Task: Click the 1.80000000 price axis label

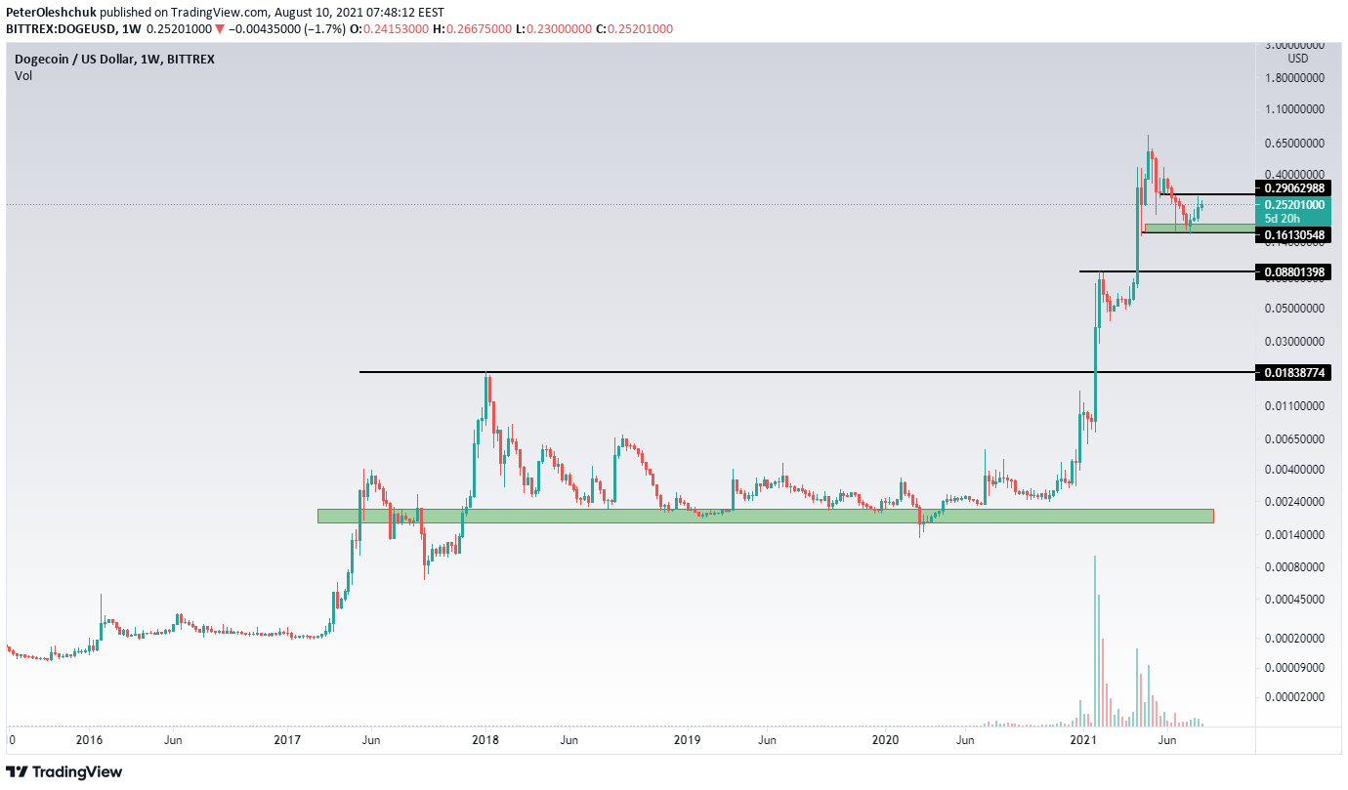Action: (1294, 78)
